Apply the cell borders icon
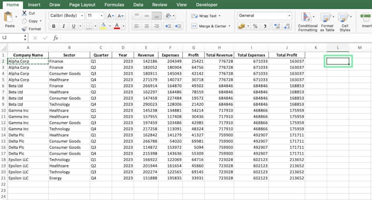Screen dimensions: 372x200 pos(89,26)
